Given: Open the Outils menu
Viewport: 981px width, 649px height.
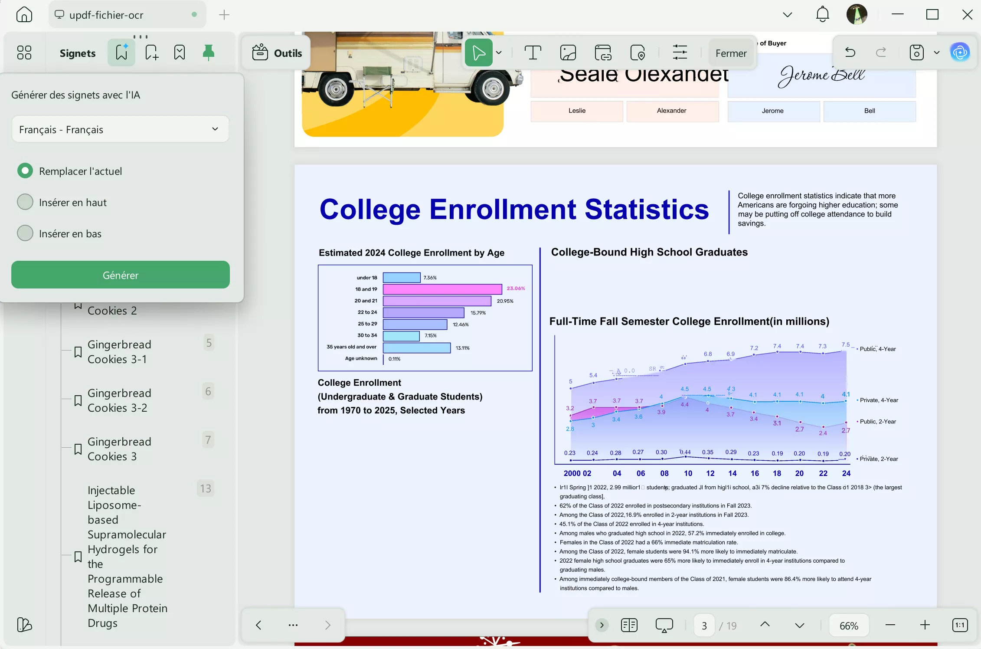Looking at the screenshot, I should click(277, 53).
